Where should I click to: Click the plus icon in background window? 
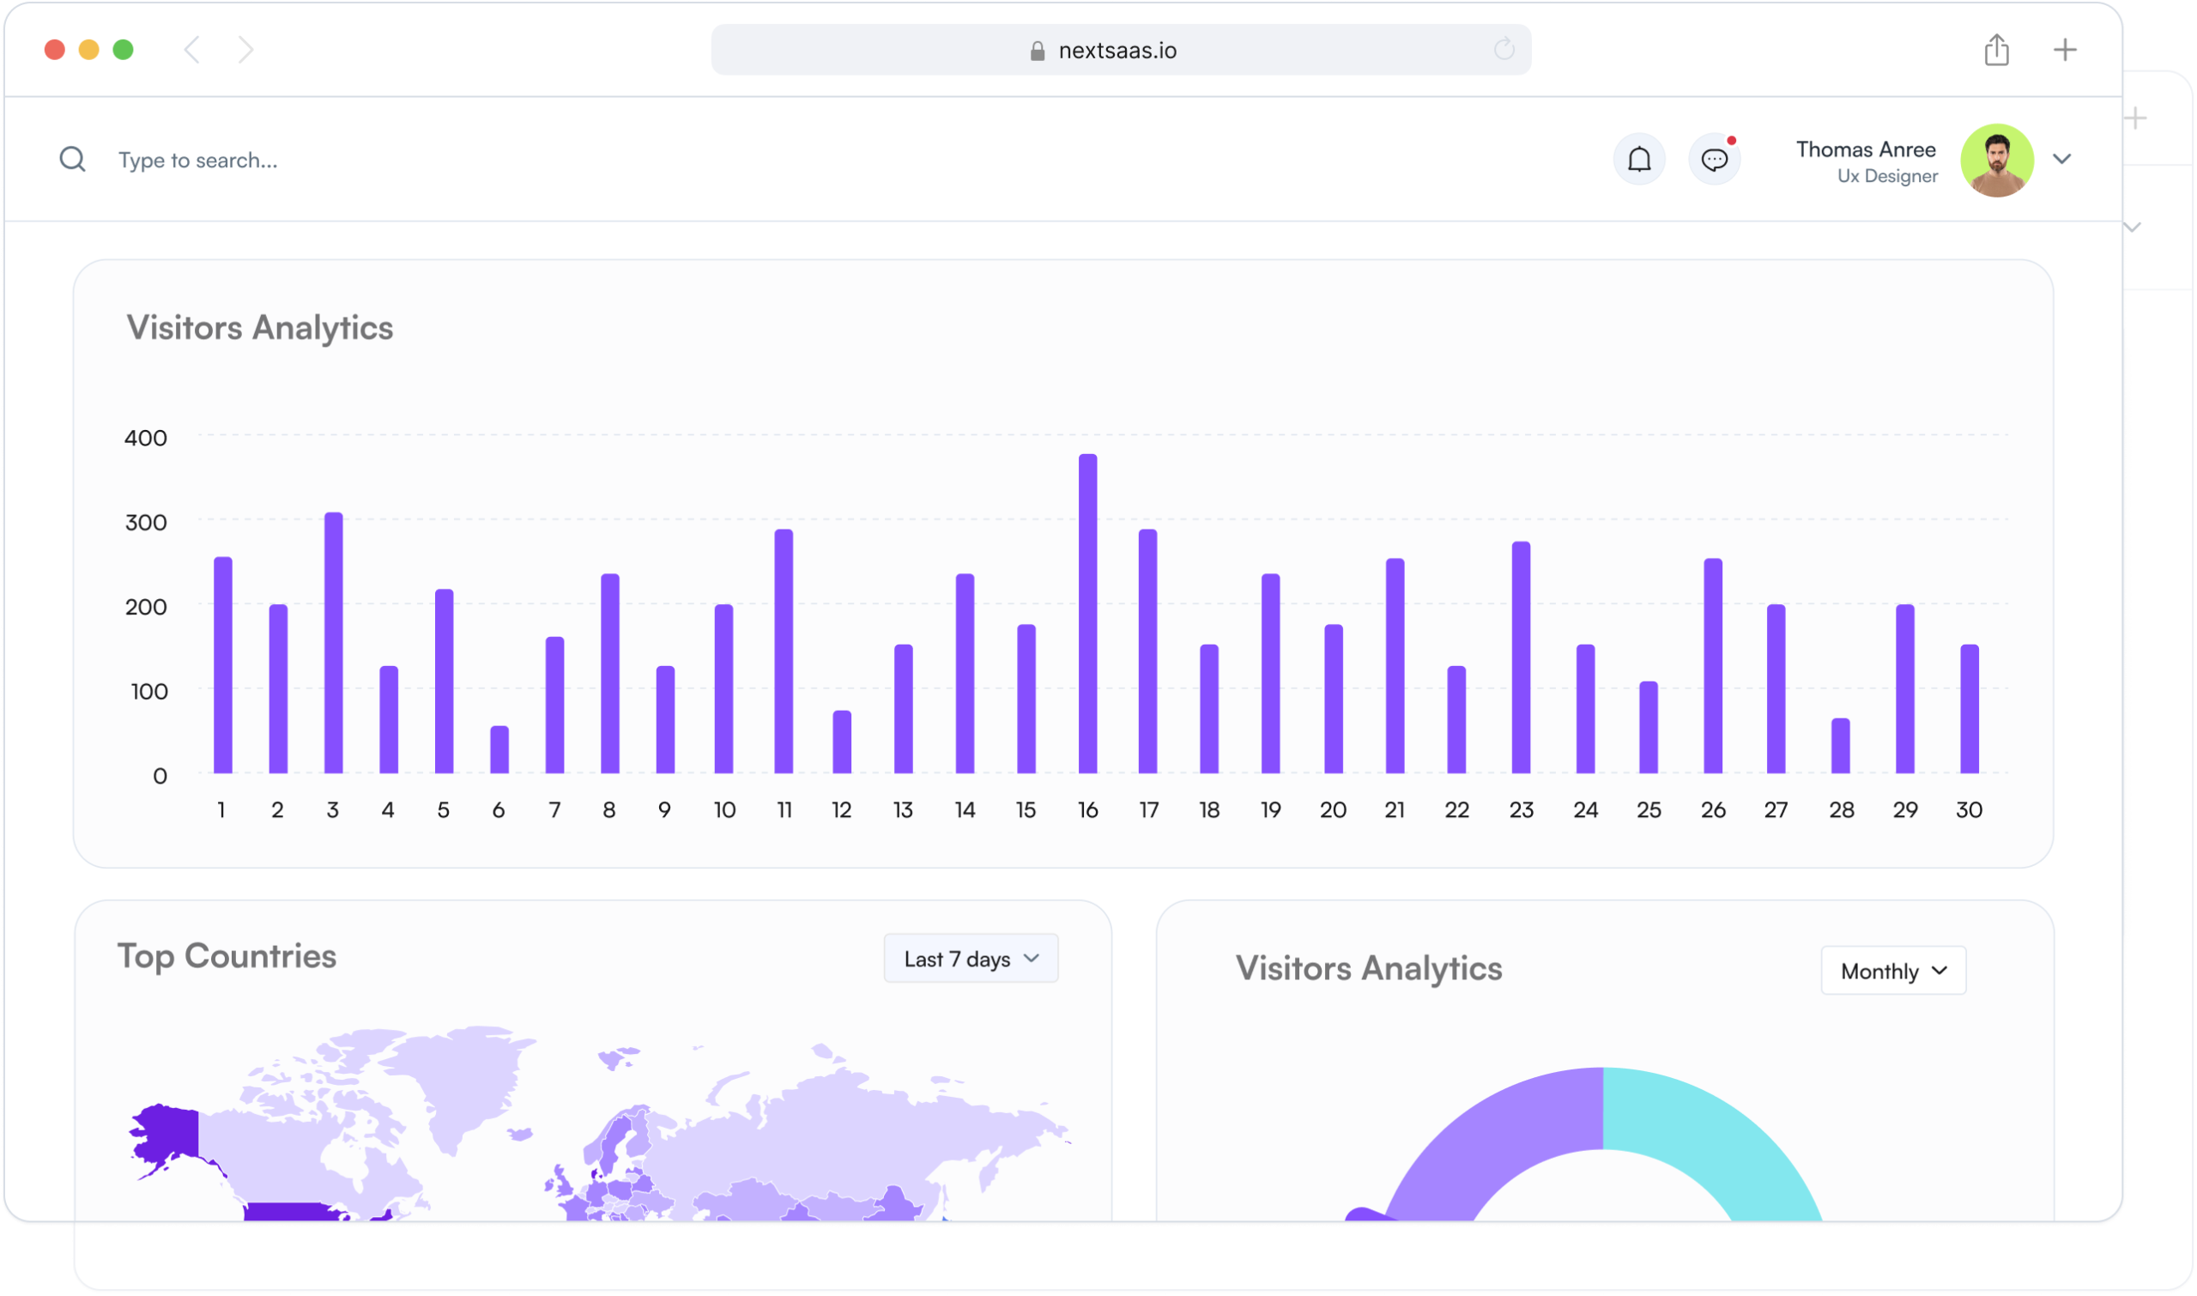point(2136,118)
